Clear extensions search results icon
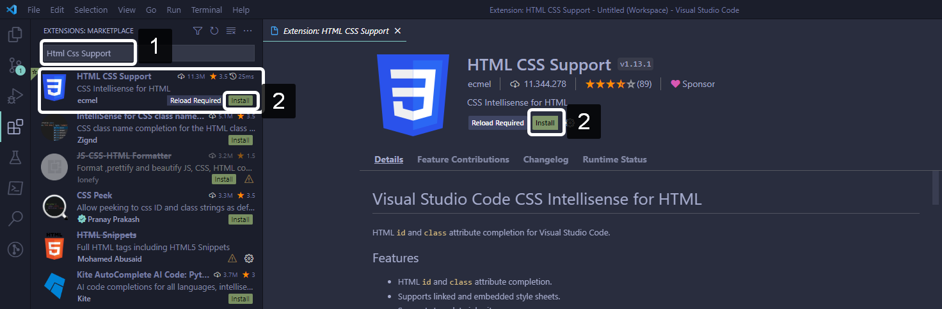 point(231,31)
